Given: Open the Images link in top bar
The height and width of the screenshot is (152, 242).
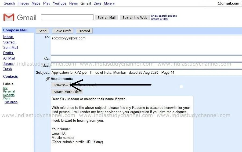Looking at the screenshot, I should tap(23, 3).
